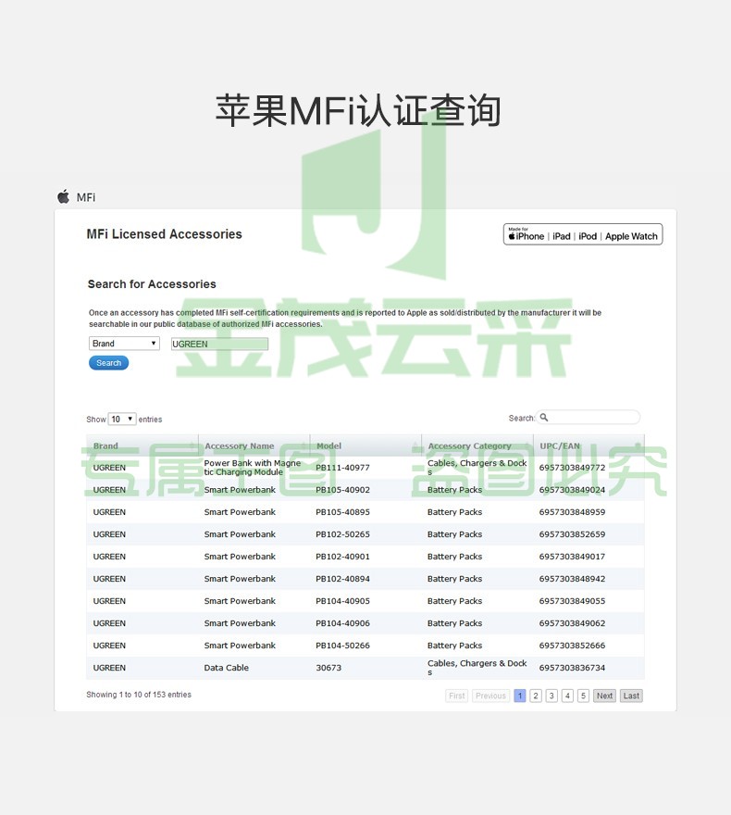Click UPC 6957303849055
The image size is (731, 815).
click(572, 601)
